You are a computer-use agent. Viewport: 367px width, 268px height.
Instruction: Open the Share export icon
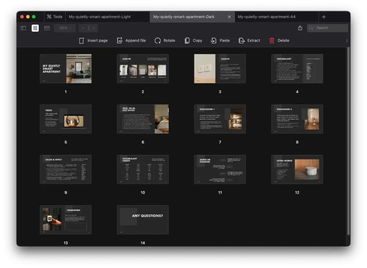(x=300, y=28)
